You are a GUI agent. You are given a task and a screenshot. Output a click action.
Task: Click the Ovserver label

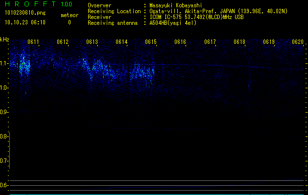(x=99, y=5)
